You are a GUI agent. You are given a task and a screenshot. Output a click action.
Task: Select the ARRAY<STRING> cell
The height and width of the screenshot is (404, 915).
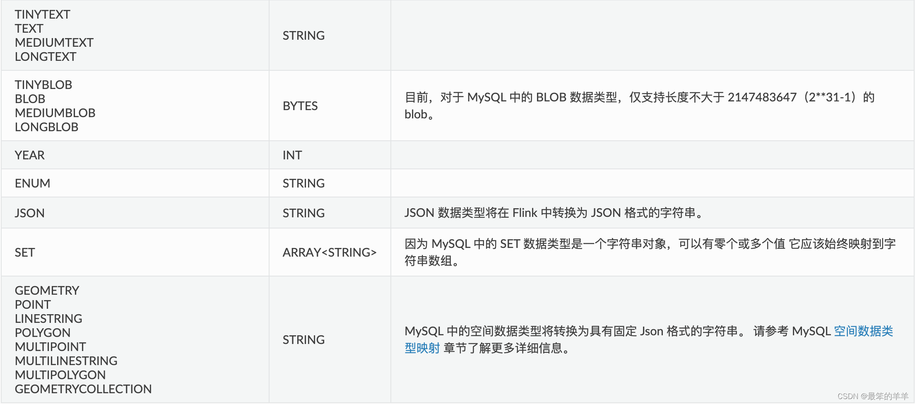(x=330, y=252)
